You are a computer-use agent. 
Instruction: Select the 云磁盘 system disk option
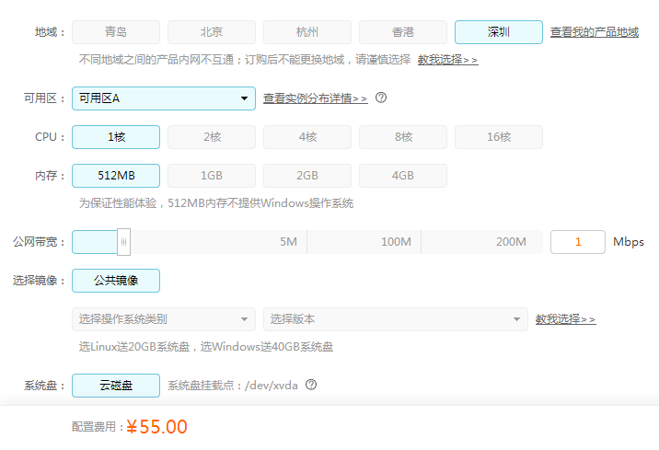(116, 386)
